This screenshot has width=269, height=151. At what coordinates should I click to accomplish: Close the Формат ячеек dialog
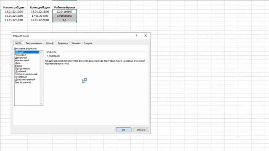coord(145,36)
